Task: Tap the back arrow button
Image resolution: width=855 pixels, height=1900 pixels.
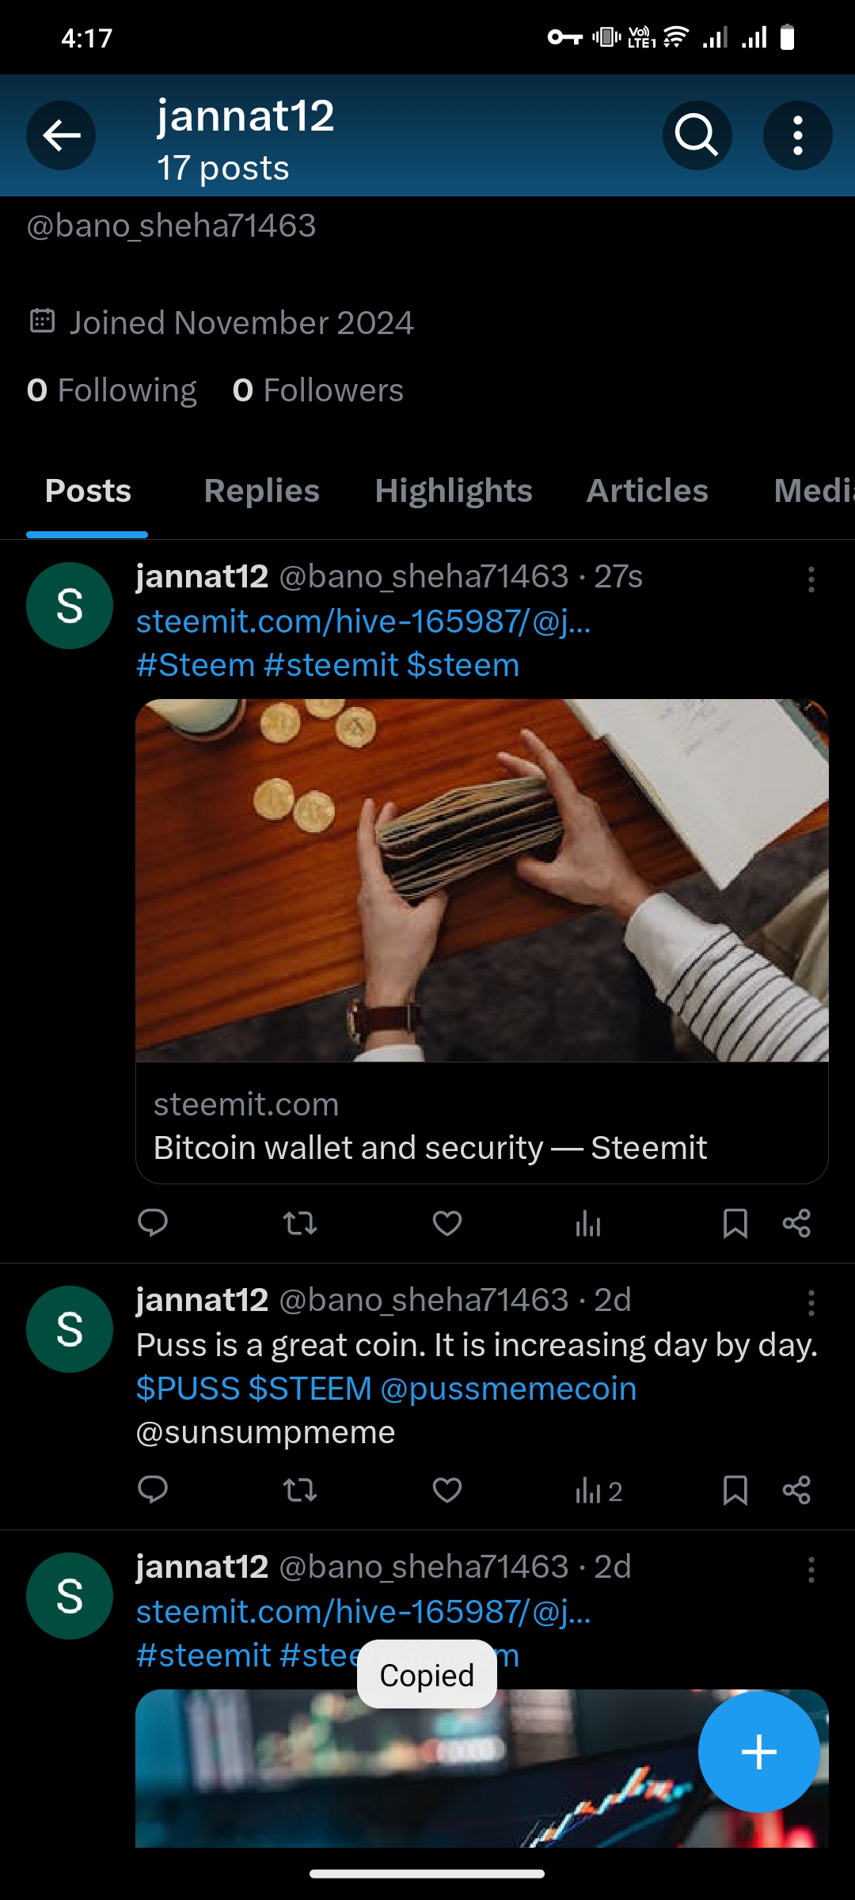Action: pyautogui.click(x=61, y=135)
